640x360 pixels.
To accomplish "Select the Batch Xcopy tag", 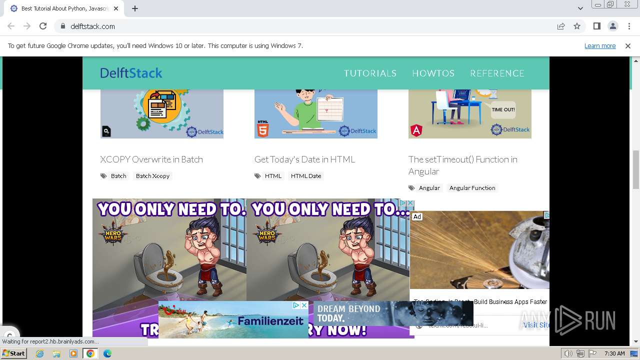I will [152, 176].
